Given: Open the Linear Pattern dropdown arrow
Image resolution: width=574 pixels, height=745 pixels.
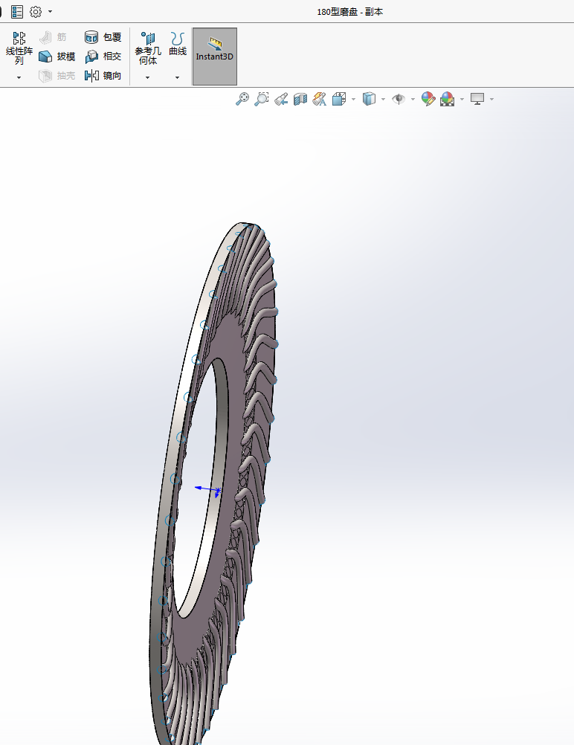Looking at the screenshot, I should click(x=19, y=77).
